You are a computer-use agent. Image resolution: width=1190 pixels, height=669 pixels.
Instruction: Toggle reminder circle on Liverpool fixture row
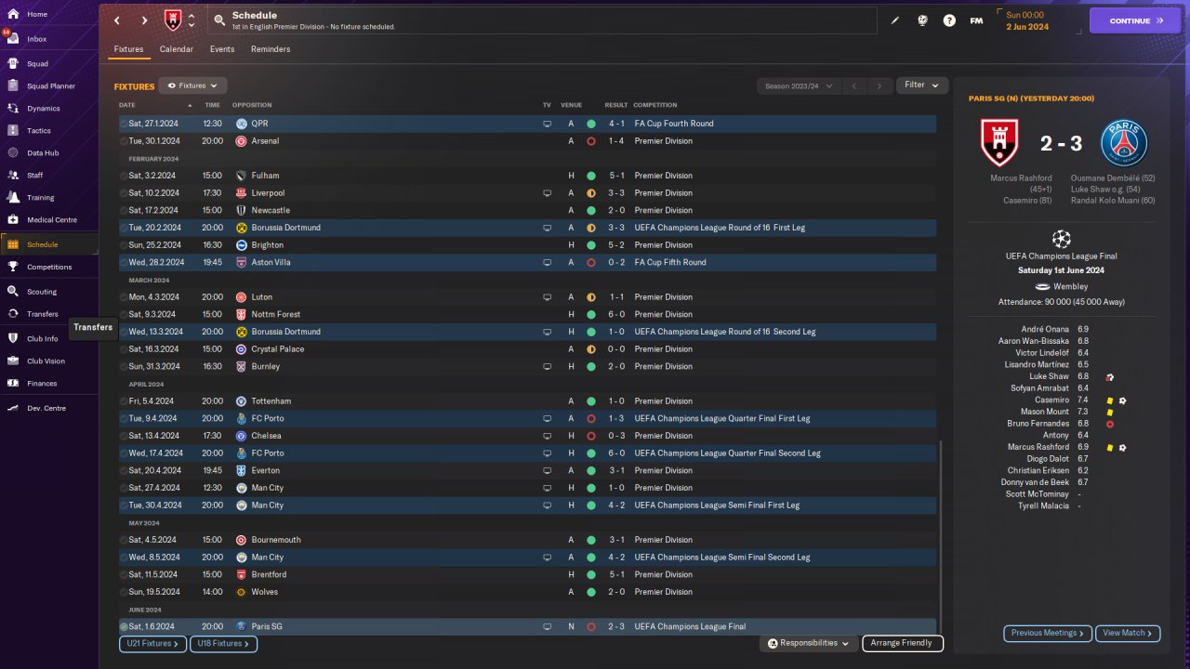pyautogui.click(x=124, y=193)
